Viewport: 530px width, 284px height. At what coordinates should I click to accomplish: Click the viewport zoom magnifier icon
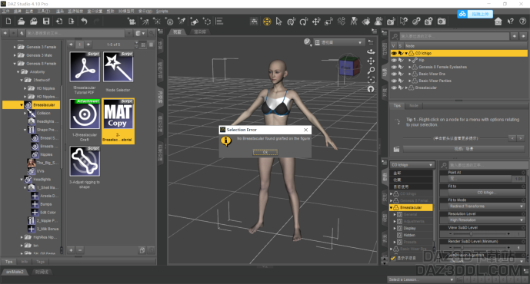click(x=371, y=70)
